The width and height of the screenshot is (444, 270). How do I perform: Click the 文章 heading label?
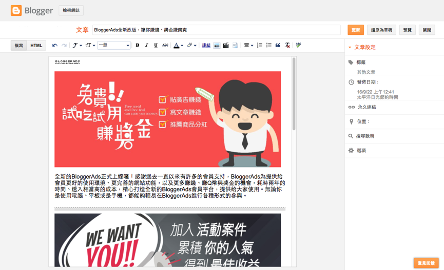click(x=82, y=30)
